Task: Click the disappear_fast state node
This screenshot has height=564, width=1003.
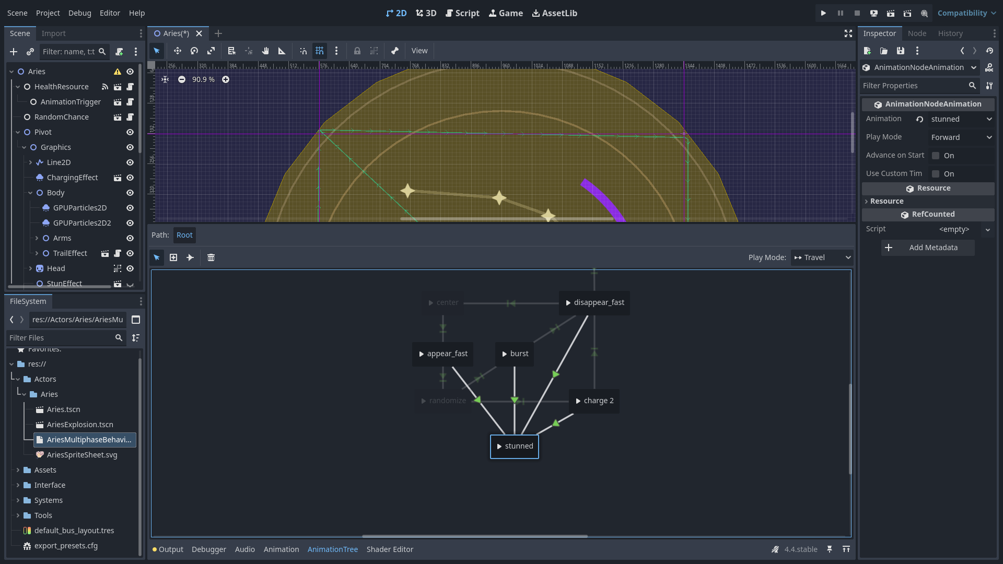Action: click(594, 302)
